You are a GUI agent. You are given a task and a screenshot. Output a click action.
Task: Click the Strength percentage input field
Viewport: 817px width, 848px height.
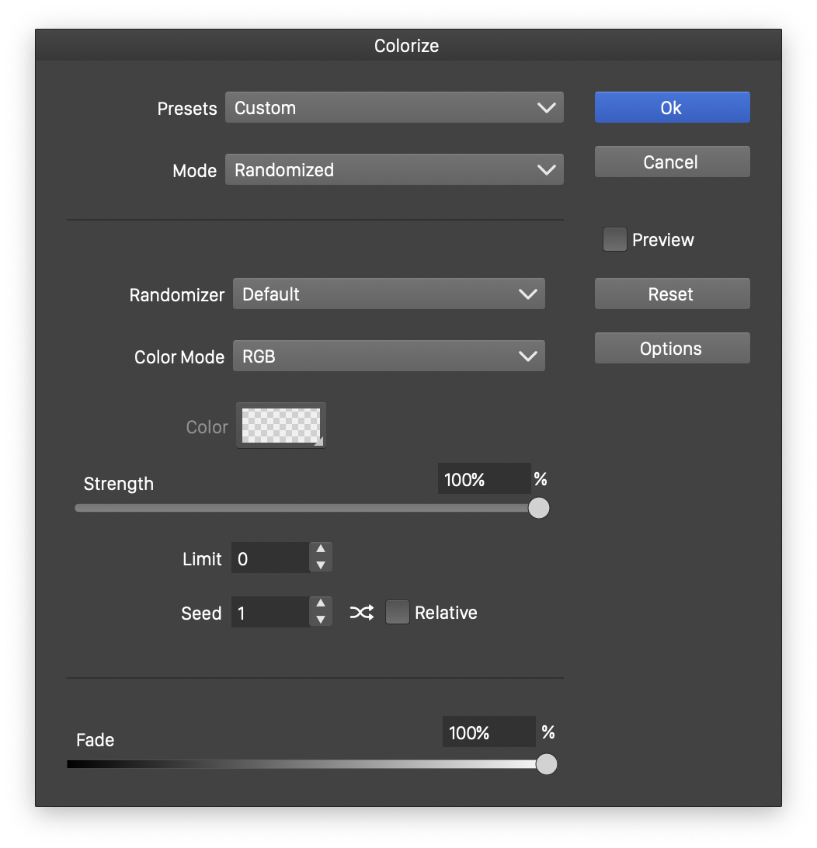tap(483, 480)
